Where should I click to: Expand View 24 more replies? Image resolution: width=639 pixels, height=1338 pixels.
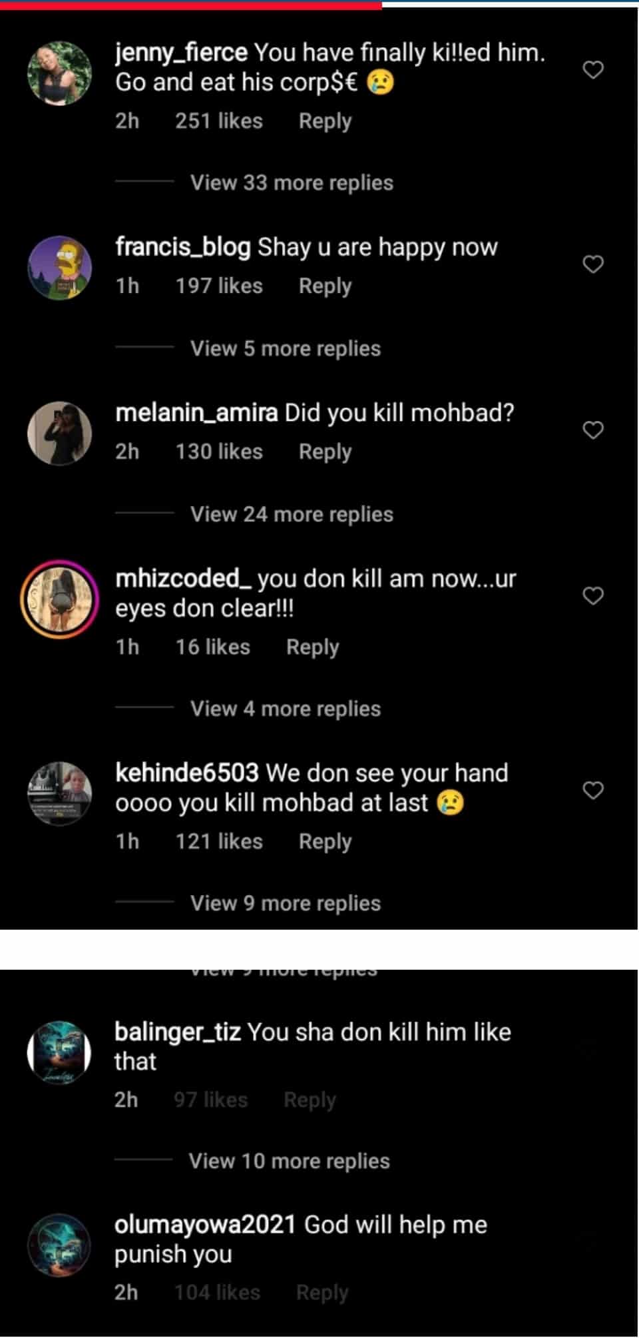point(292,514)
